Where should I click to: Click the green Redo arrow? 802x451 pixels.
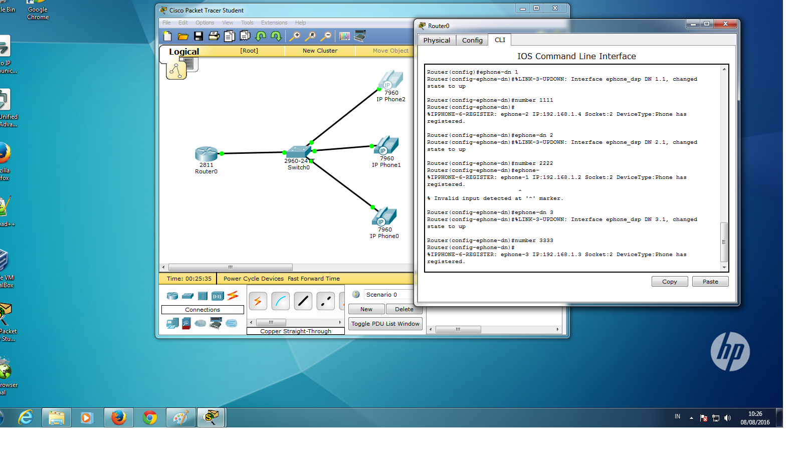click(276, 36)
